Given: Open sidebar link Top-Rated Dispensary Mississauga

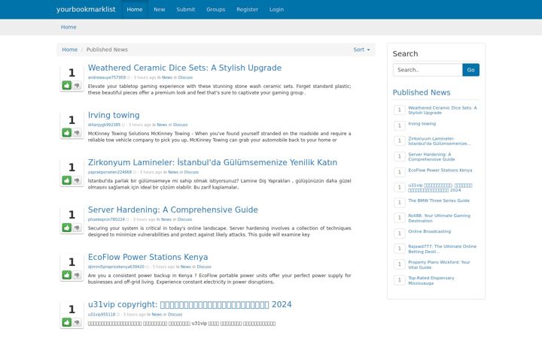Looking at the screenshot, I should pyautogui.click(x=431, y=280).
